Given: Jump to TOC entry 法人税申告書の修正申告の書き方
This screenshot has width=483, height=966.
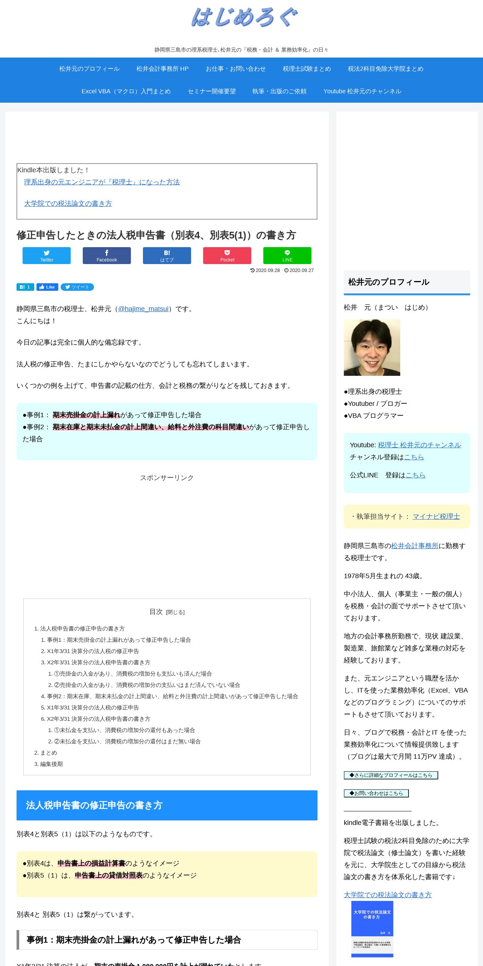Looking at the screenshot, I should tap(82, 629).
